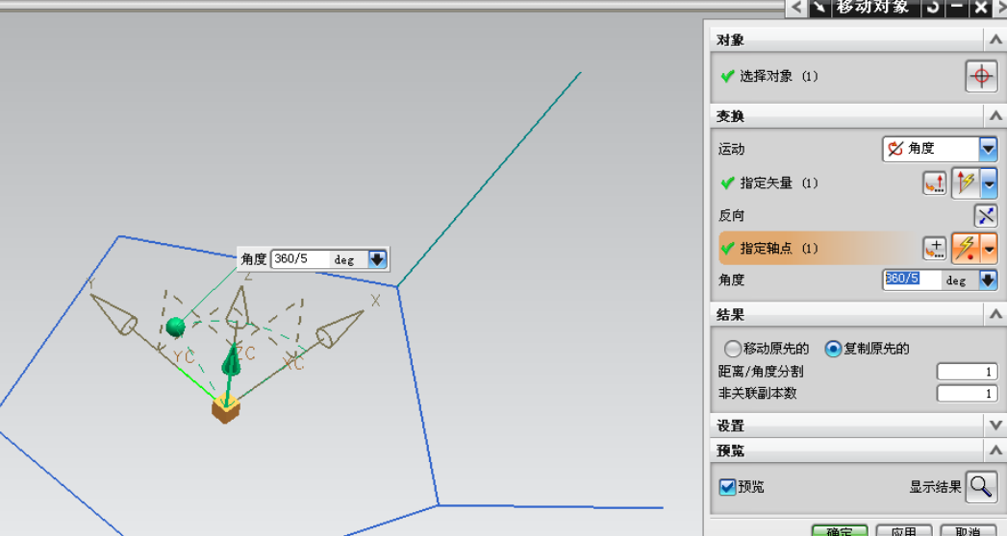Select the 复制原先的 radio button
The height and width of the screenshot is (536, 1007).
pos(833,348)
